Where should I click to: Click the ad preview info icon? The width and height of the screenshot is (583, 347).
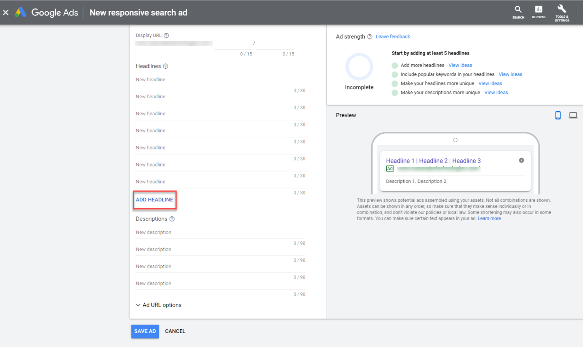521,161
